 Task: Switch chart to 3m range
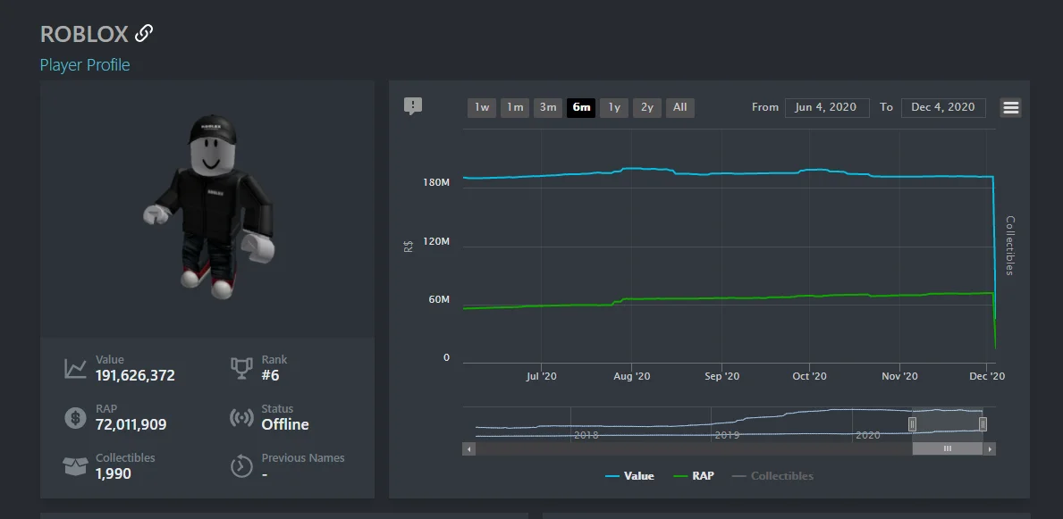(x=548, y=107)
